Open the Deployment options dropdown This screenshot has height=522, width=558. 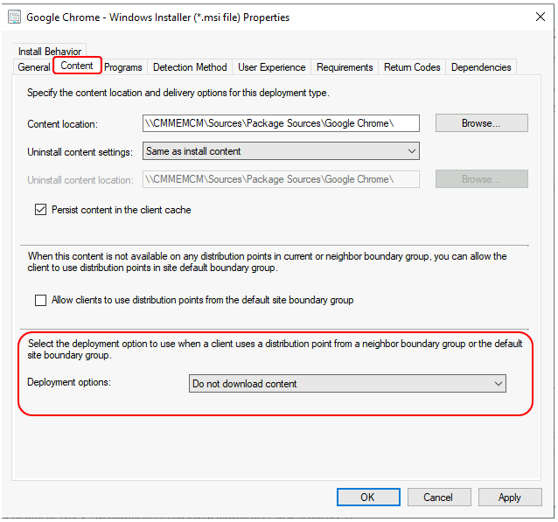[x=347, y=384]
